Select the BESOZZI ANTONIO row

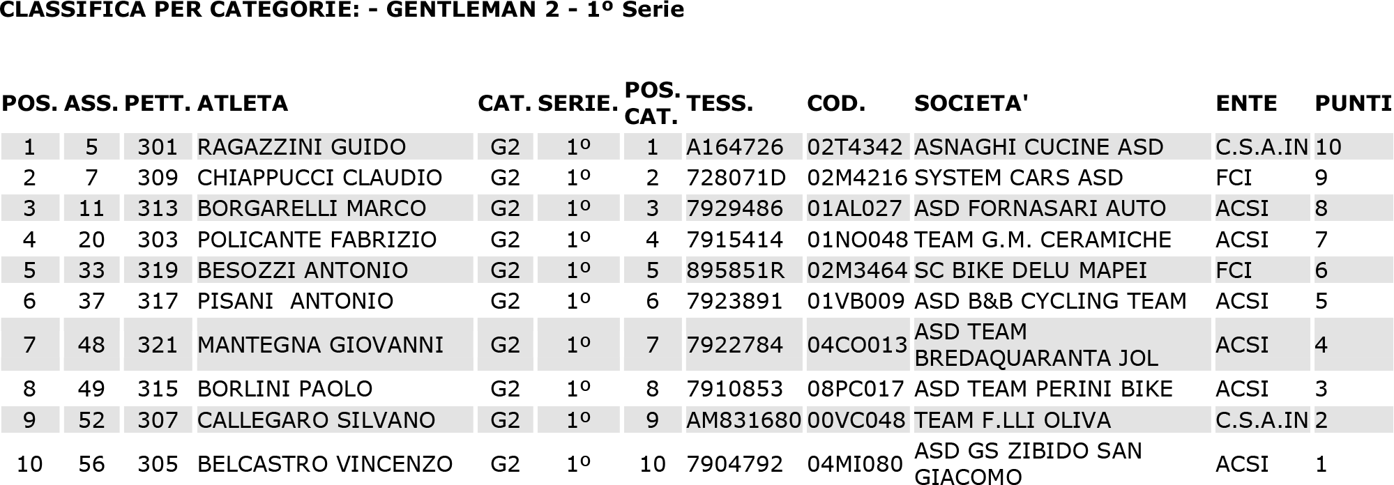point(697,270)
